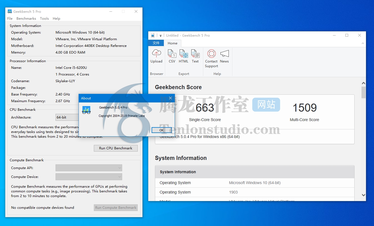
Task: Click the Geekbench Score heading
Action: coord(178,87)
